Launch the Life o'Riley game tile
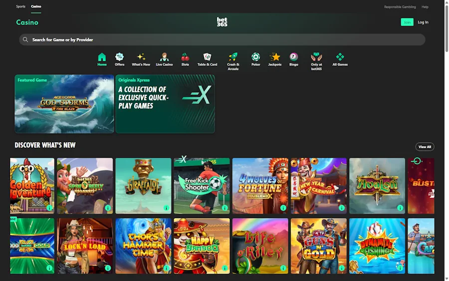Viewport: 449px width, 281px height. pos(260,246)
